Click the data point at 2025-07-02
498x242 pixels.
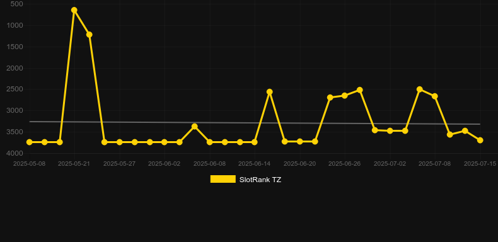tap(390, 130)
